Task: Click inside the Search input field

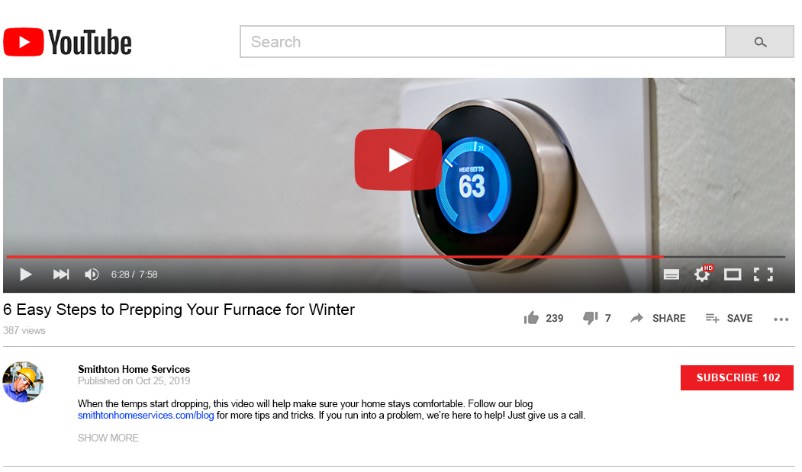Action: click(x=483, y=42)
